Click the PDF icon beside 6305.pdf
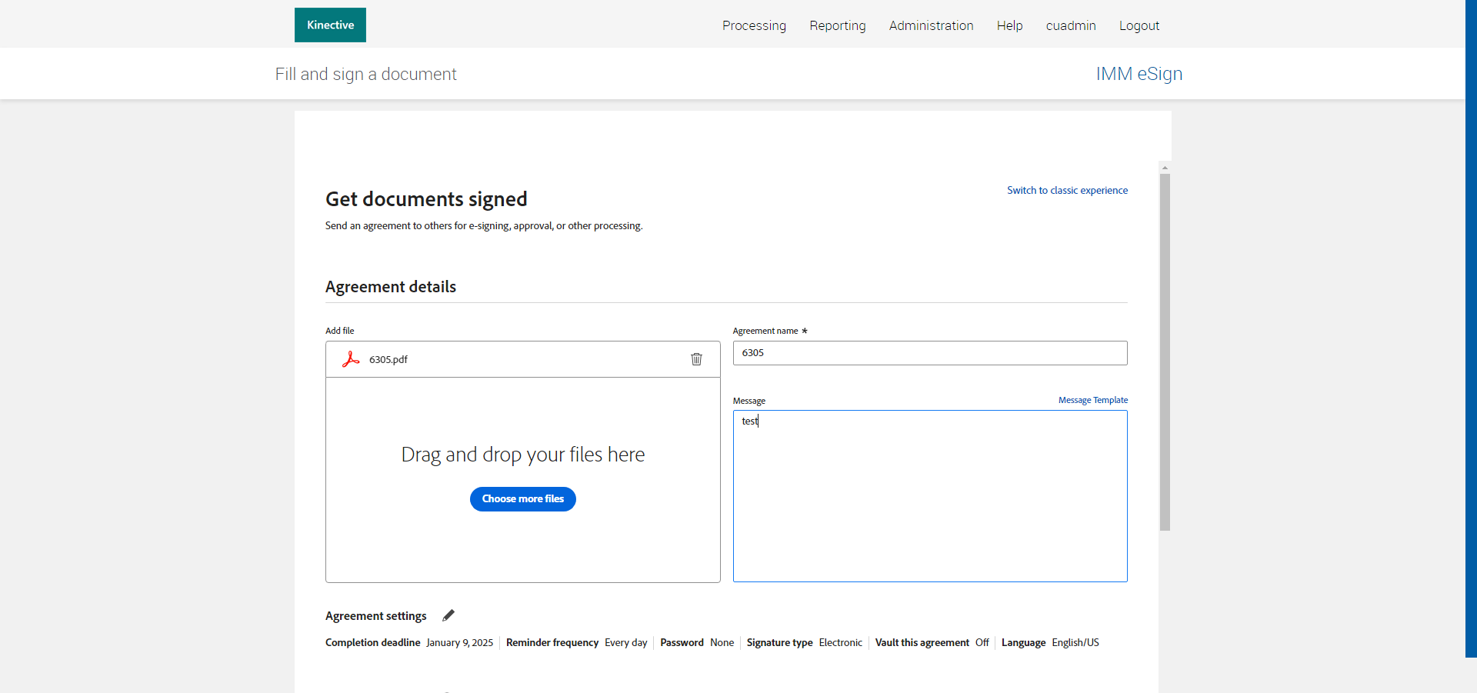 click(x=351, y=359)
